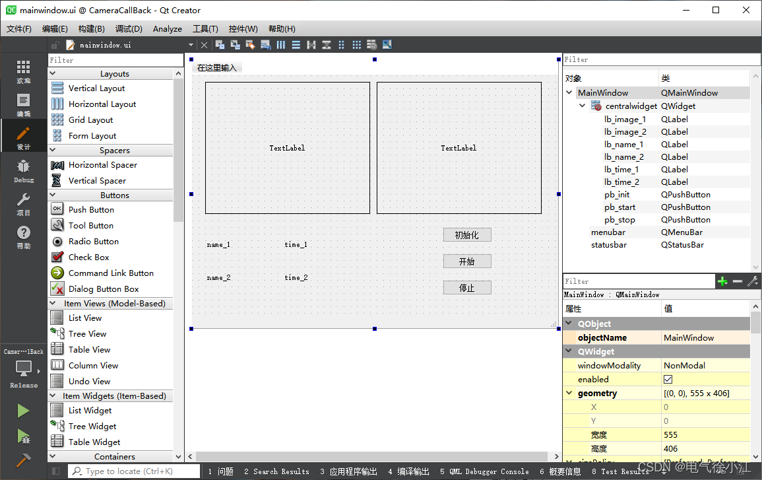Open 问题 issues output pane
Viewport: 762px width, 480px height.
pyautogui.click(x=220, y=471)
